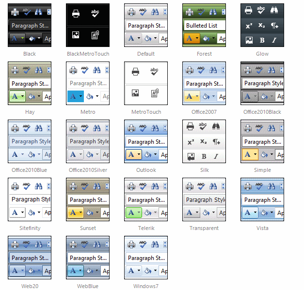Click the Windows7 skin label
Viewport: 304px width, 290px height.
pyautogui.click(x=146, y=286)
